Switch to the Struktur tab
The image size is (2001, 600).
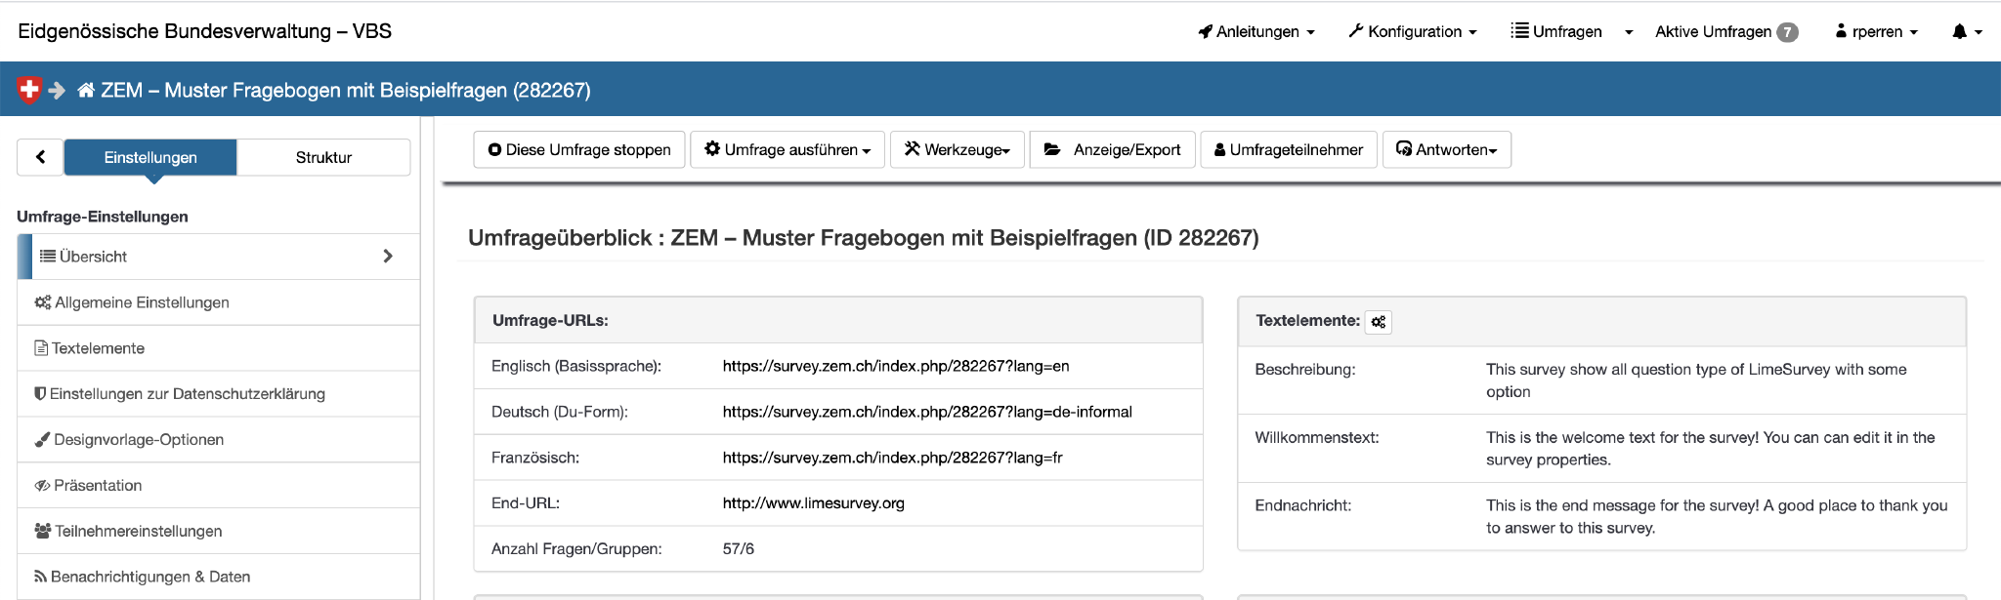point(323,157)
